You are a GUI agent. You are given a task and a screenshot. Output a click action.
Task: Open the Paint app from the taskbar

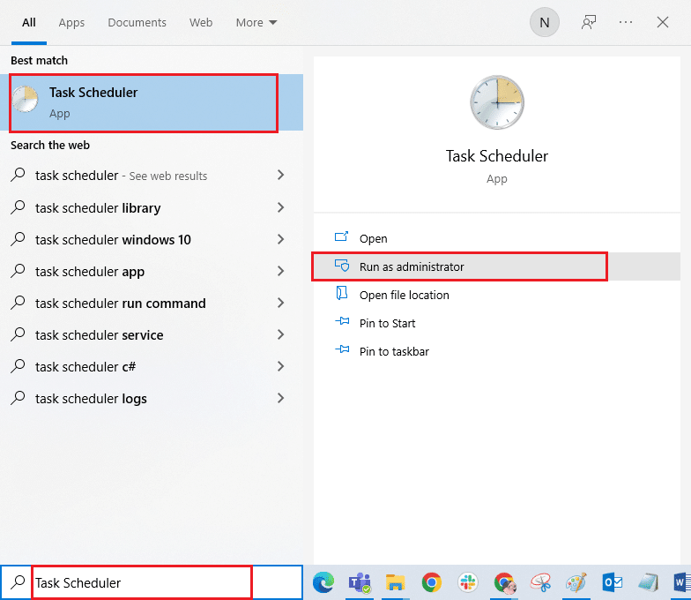[576, 582]
